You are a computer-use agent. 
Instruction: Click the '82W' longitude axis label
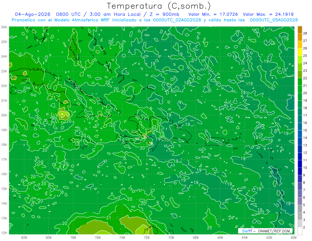pyautogui.click(x=24, y=237)
